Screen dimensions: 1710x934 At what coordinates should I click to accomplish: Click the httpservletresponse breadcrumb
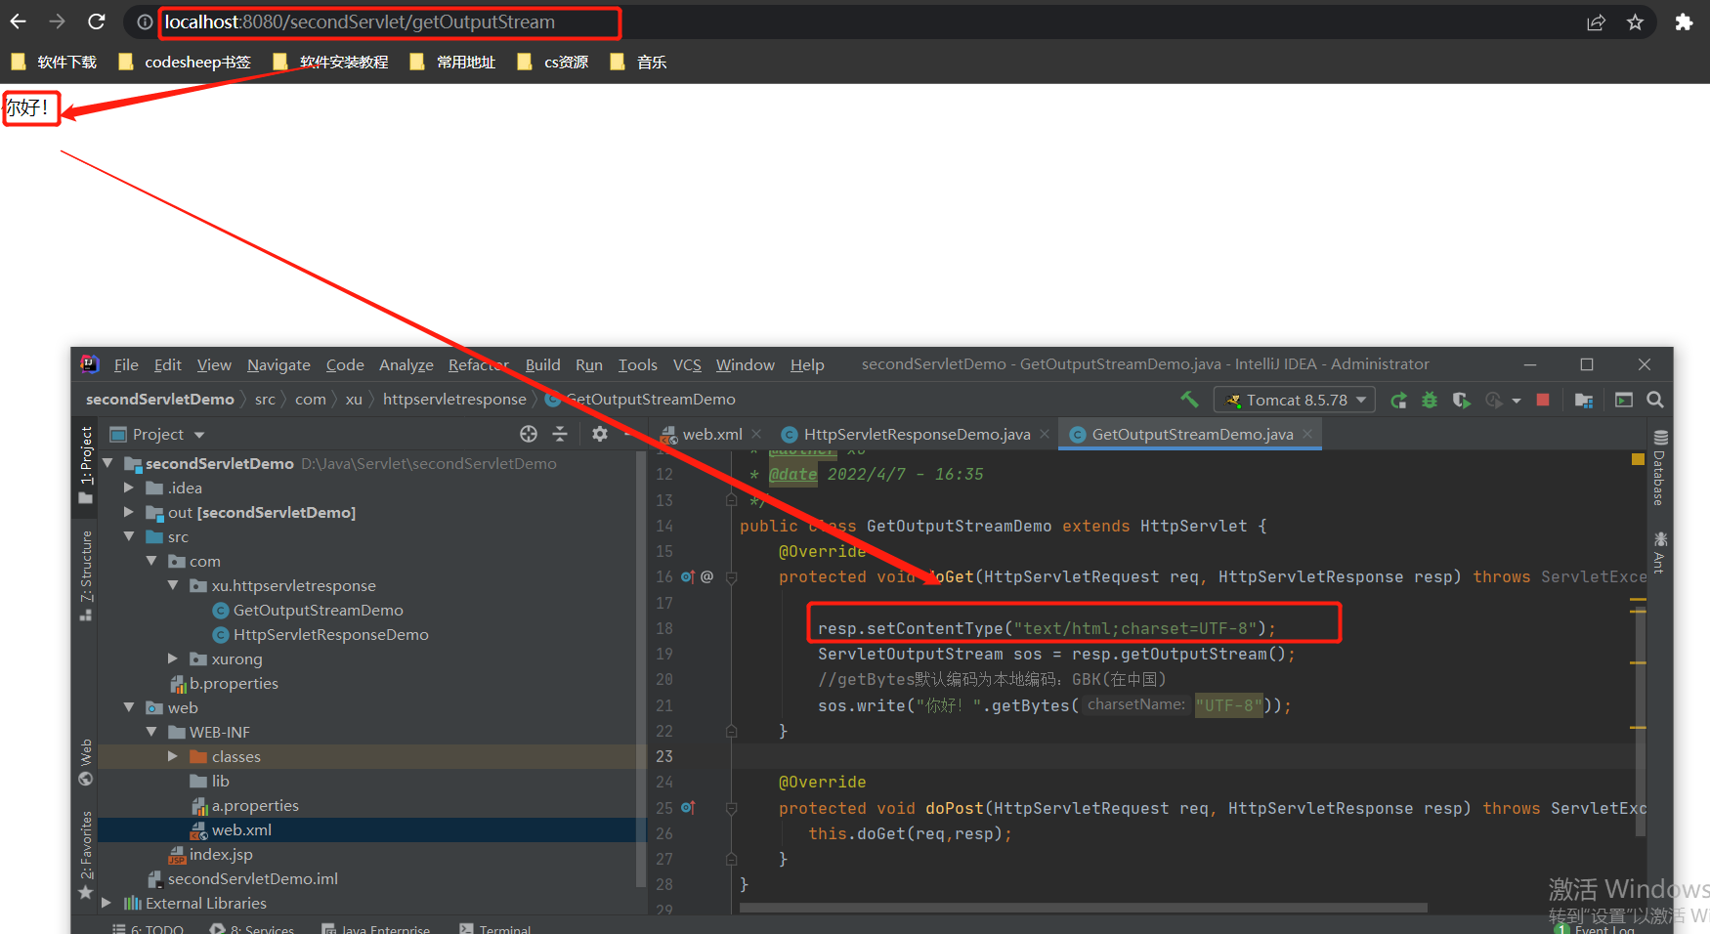click(454, 399)
